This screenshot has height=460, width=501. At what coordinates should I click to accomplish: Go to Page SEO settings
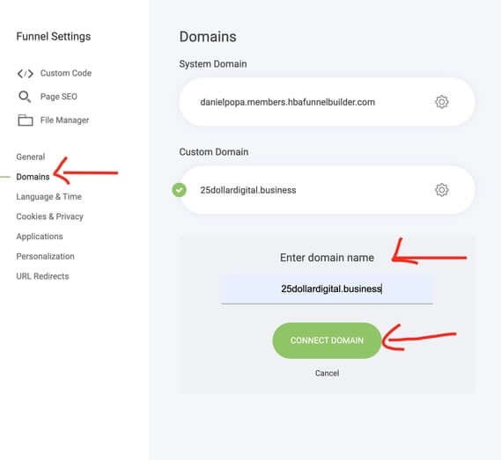tap(59, 97)
